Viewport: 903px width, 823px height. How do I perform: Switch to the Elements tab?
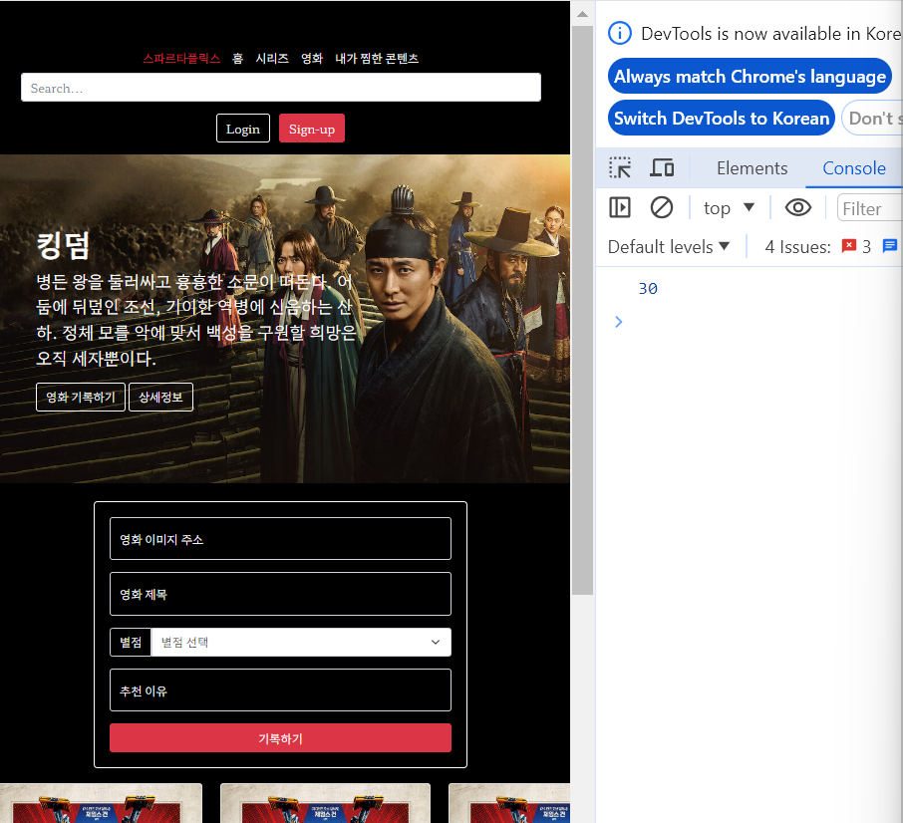[x=752, y=168]
